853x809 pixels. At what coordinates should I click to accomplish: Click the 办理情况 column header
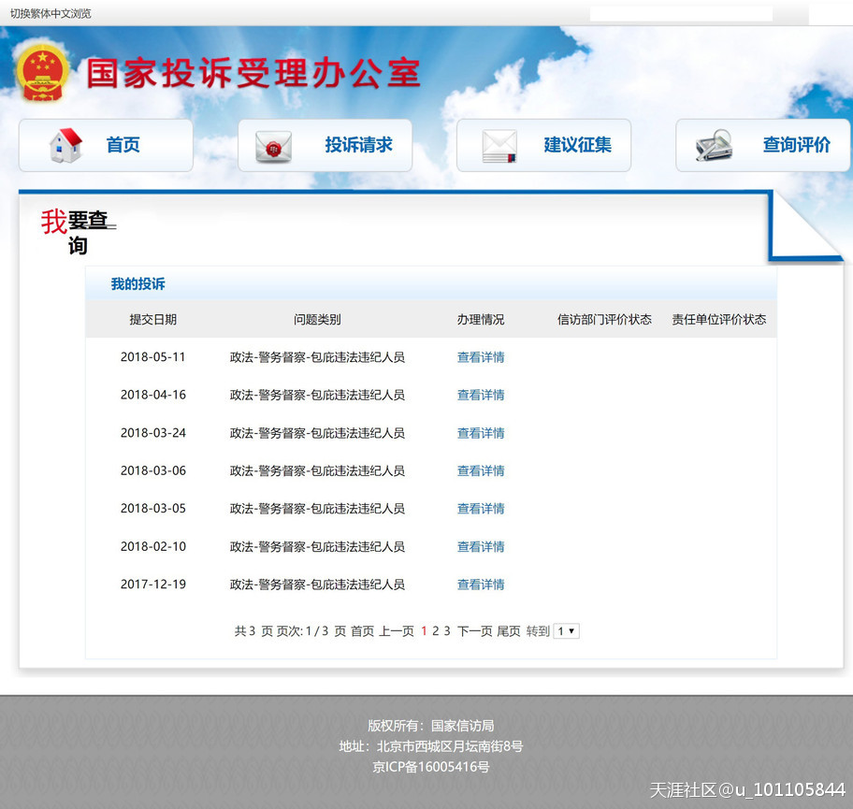tap(481, 319)
